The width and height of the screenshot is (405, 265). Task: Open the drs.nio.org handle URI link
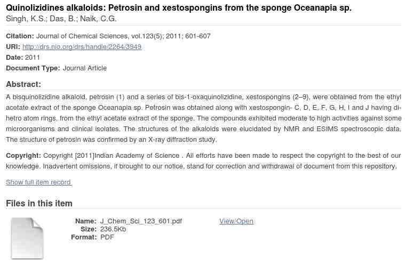82,47
